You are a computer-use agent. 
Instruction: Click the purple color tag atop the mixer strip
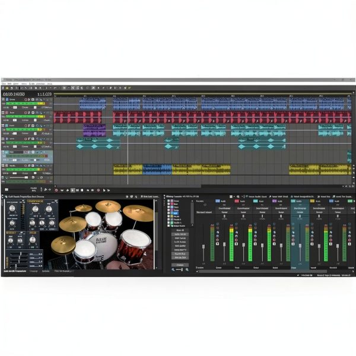[274, 201]
